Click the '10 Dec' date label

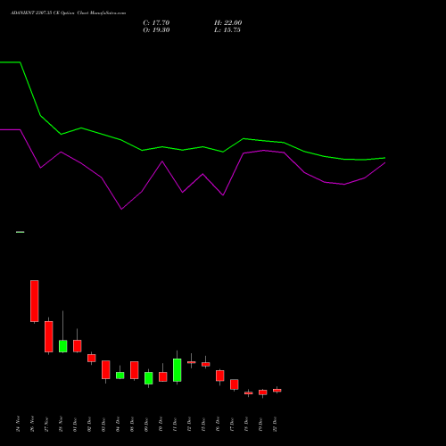pos(161,424)
